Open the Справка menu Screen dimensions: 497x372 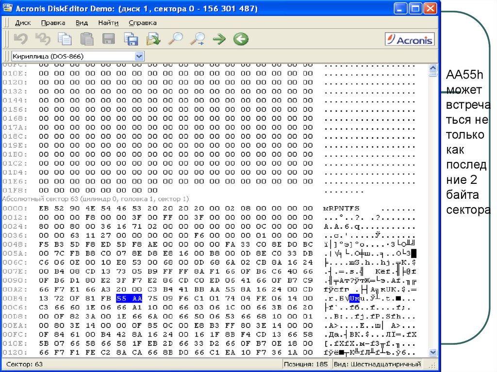[x=143, y=23]
